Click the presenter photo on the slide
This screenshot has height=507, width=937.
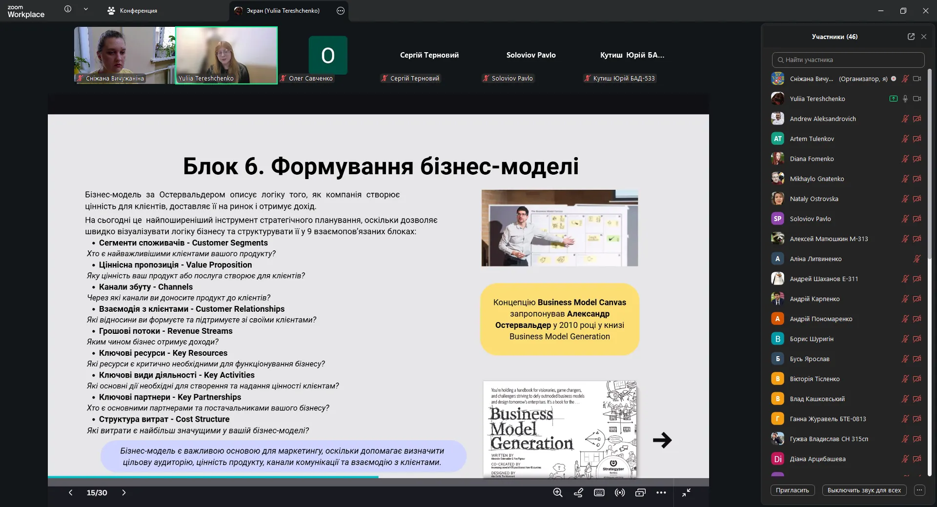pos(560,228)
